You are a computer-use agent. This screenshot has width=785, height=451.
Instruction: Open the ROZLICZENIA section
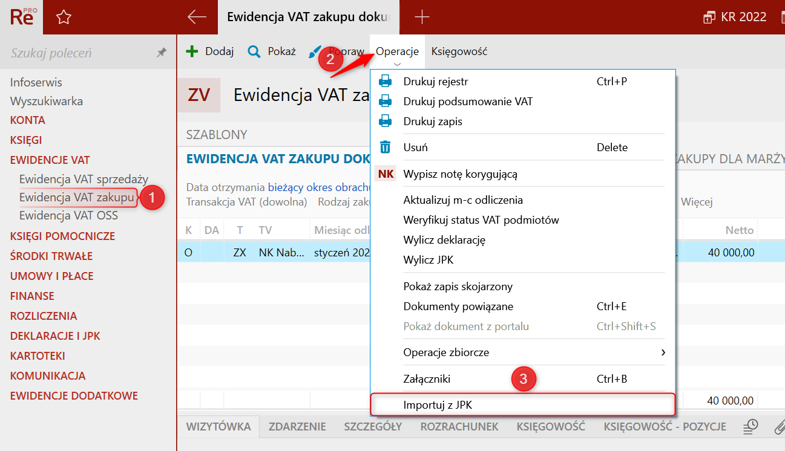click(44, 316)
